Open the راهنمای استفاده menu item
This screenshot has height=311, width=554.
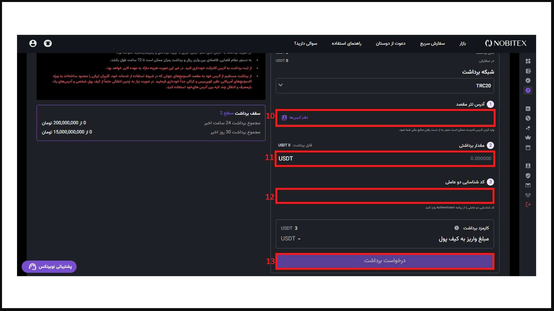tap(346, 43)
